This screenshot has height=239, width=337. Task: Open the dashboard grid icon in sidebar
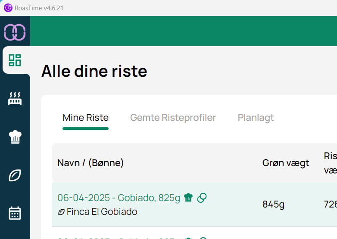pos(15,60)
